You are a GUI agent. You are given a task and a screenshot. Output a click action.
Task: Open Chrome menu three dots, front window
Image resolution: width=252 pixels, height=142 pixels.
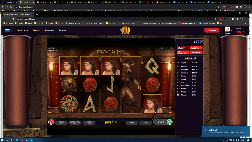pos(246,19)
